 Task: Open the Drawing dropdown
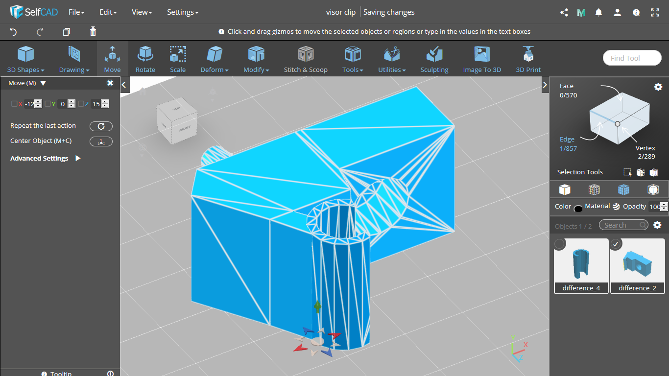click(x=74, y=59)
